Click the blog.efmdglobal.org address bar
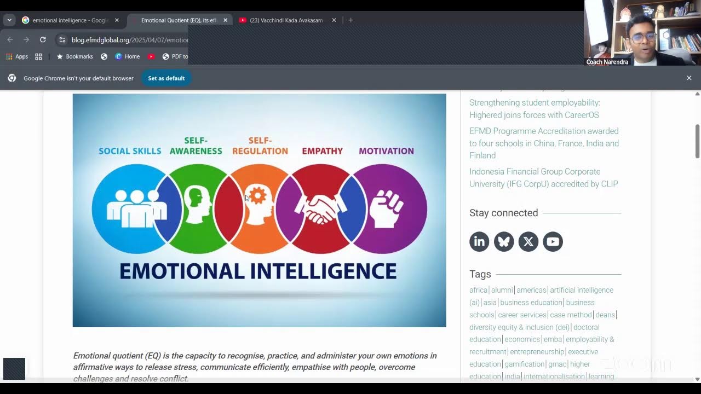 coord(129,40)
